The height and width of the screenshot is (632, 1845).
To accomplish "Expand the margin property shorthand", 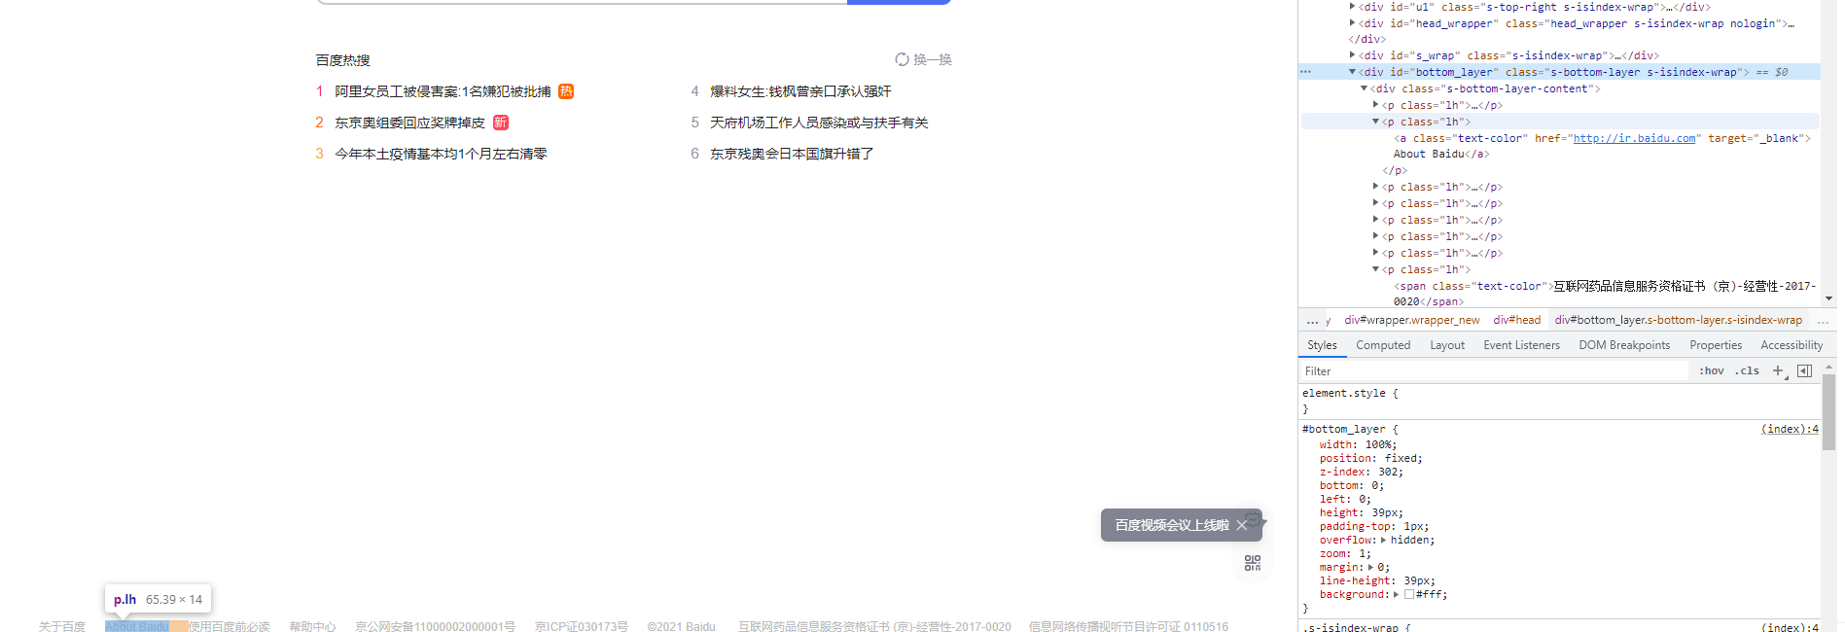I will 1371,567.
